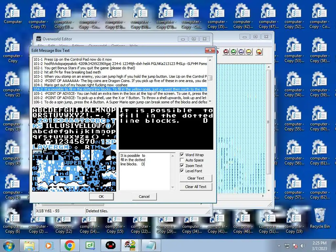
Task: Click the red mushroom toolbar icon
Action: (x=226, y=52)
